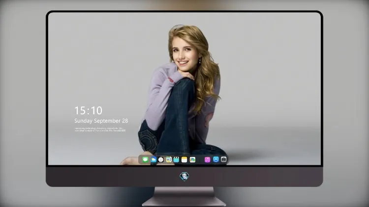Screen dimensions: 369x207
Task: Open the Camera app in dock
Action: coord(224,159)
